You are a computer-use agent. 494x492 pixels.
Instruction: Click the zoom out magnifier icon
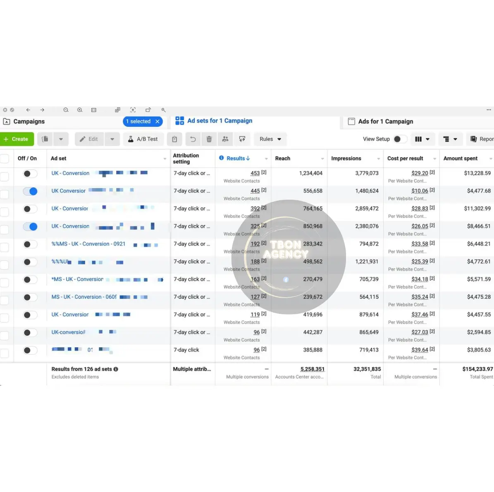coord(66,110)
